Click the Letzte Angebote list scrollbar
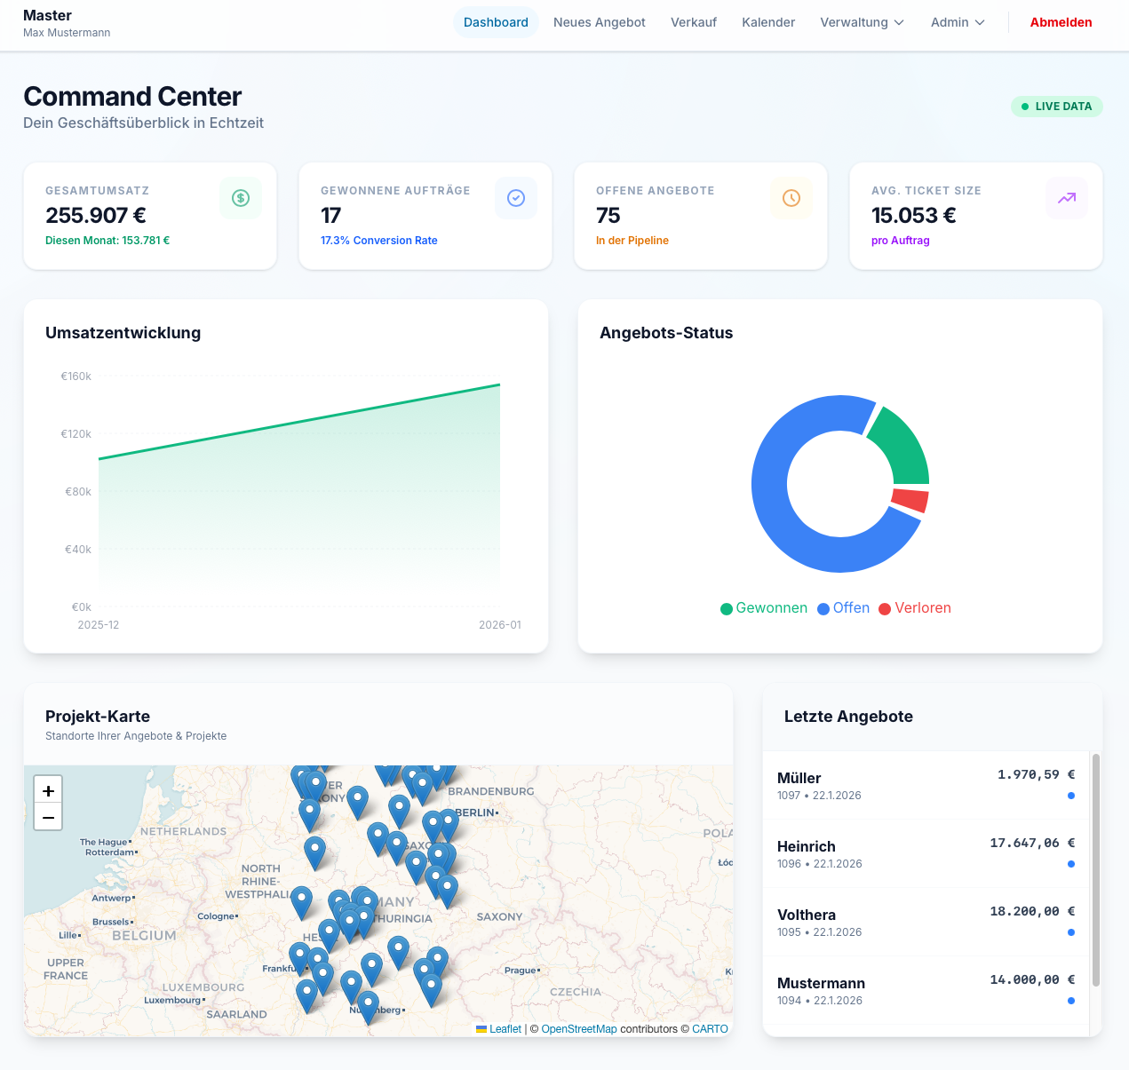The image size is (1129, 1070). (x=1095, y=870)
